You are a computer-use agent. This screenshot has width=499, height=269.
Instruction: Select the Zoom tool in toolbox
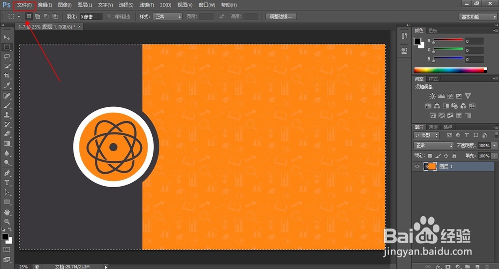(6, 222)
